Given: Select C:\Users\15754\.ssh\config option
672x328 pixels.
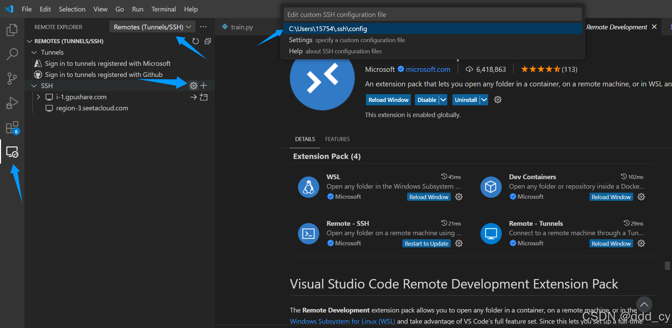Looking at the screenshot, I should click(433, 29).
